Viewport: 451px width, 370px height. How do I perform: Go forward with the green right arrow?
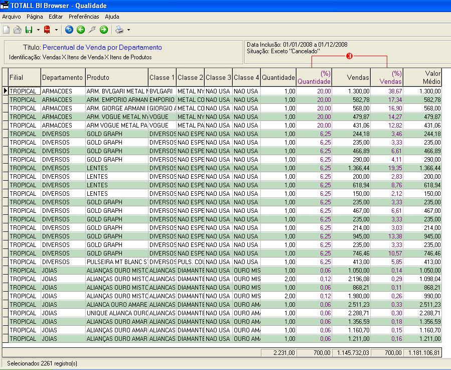coord(104,30)
